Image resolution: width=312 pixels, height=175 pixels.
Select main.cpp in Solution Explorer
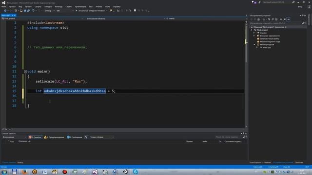point(267,48)
